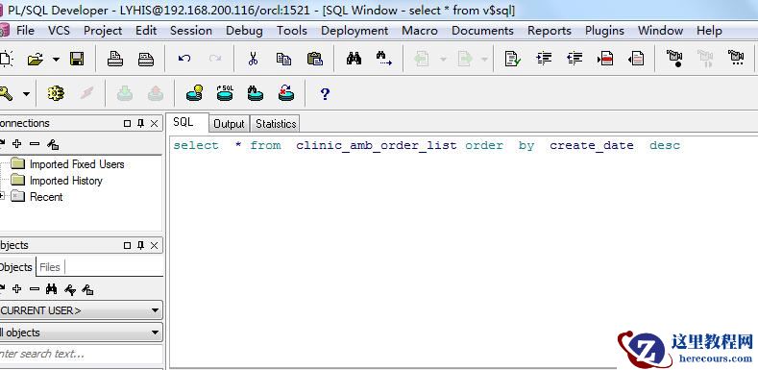Pin the Connections panel
This screenshot has width=758, height=370.
(x=140, y=123)
